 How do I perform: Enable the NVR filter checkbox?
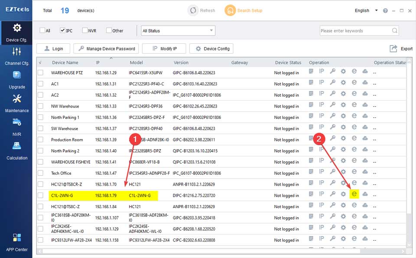[84, 30]
